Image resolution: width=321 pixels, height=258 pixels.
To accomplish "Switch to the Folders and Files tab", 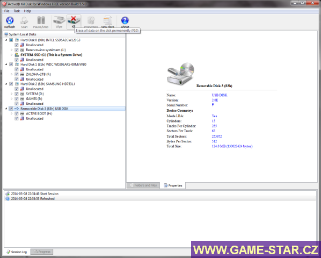I will click(143, 185).
